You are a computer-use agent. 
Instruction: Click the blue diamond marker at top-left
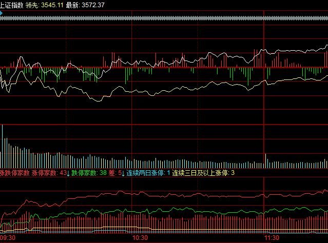1,13
